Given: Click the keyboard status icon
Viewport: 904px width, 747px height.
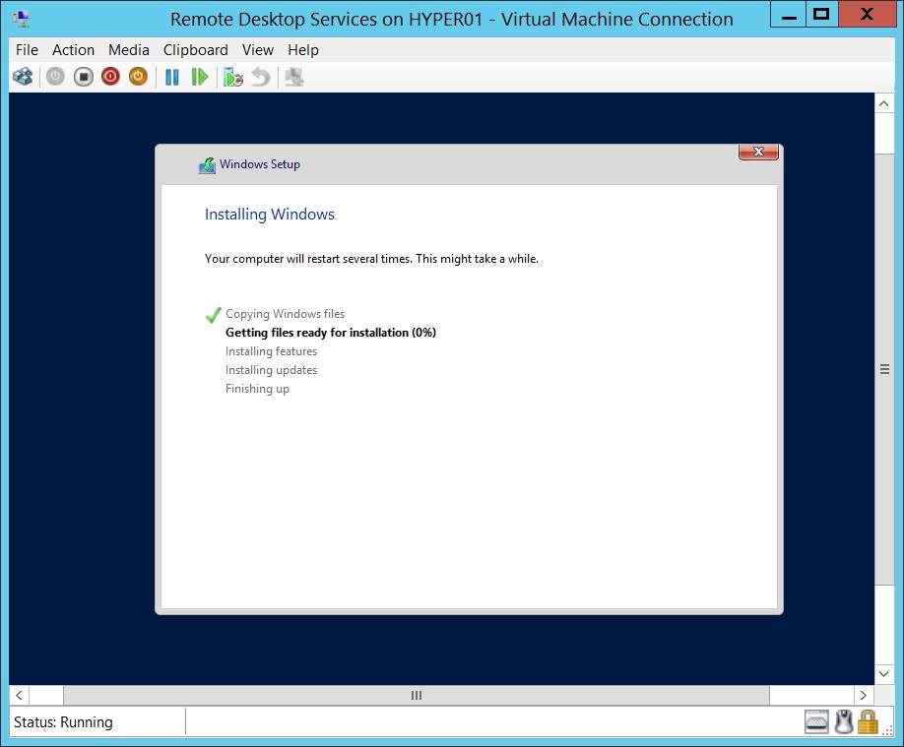Looking at the screenshot, I should [816, 721].
